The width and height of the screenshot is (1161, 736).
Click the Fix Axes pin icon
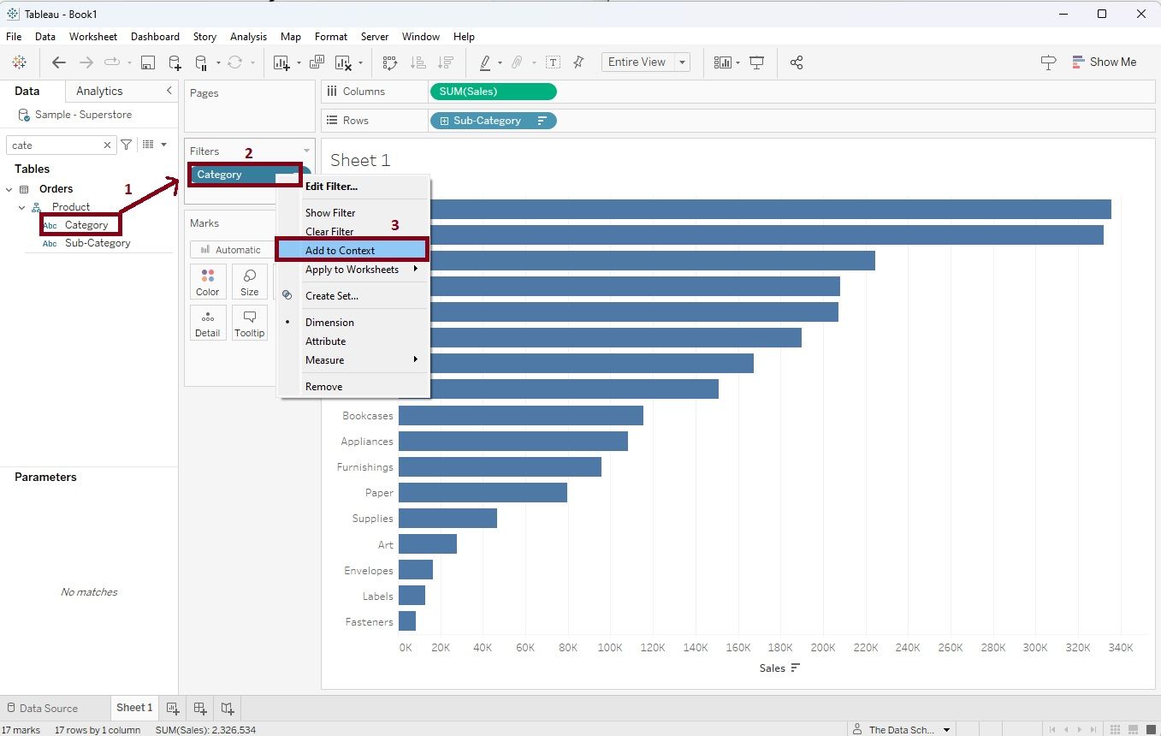tap(579, 62)
